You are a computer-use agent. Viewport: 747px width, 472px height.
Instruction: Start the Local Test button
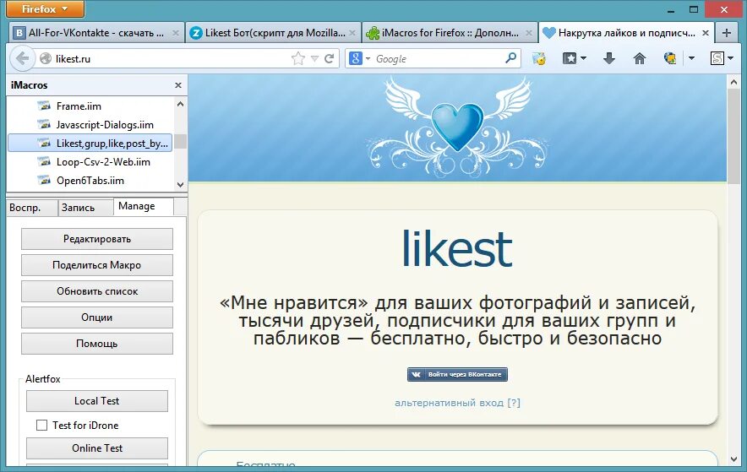point(96,400)
